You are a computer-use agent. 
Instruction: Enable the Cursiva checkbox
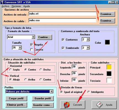[31, 50]
